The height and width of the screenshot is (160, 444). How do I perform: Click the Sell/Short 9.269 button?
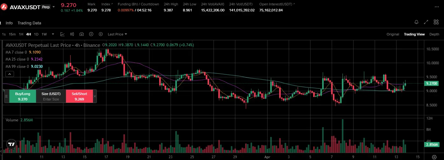click(x=79, y=96)
